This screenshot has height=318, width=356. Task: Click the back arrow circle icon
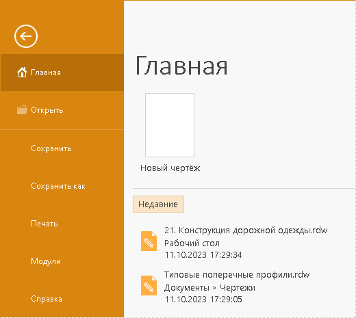(26, 36)
